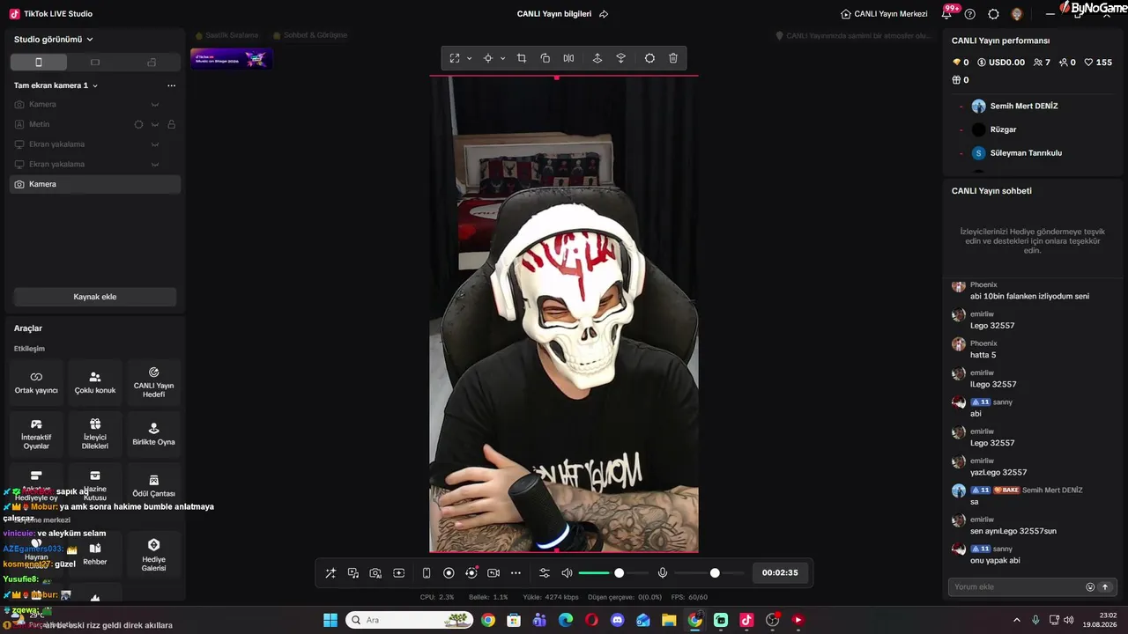
Task: Open the CANLI Yayın Hedefi tool
Action: 153,382
